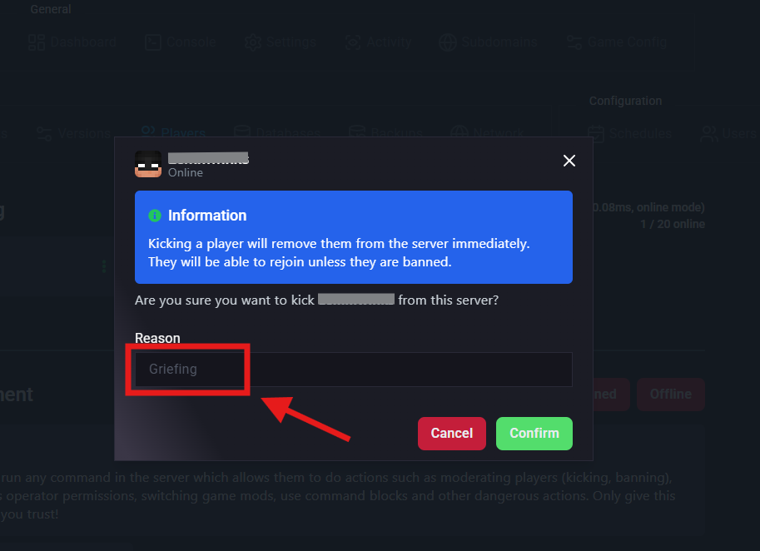Filter players by Offline status
The image size is (760, 551).
[x=670, y=394]
